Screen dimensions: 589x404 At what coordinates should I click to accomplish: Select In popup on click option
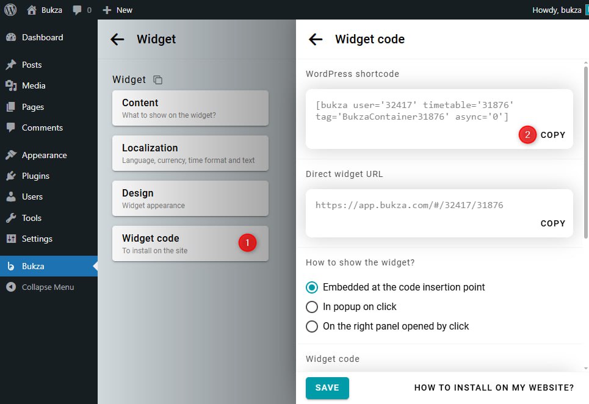[312, 306]
